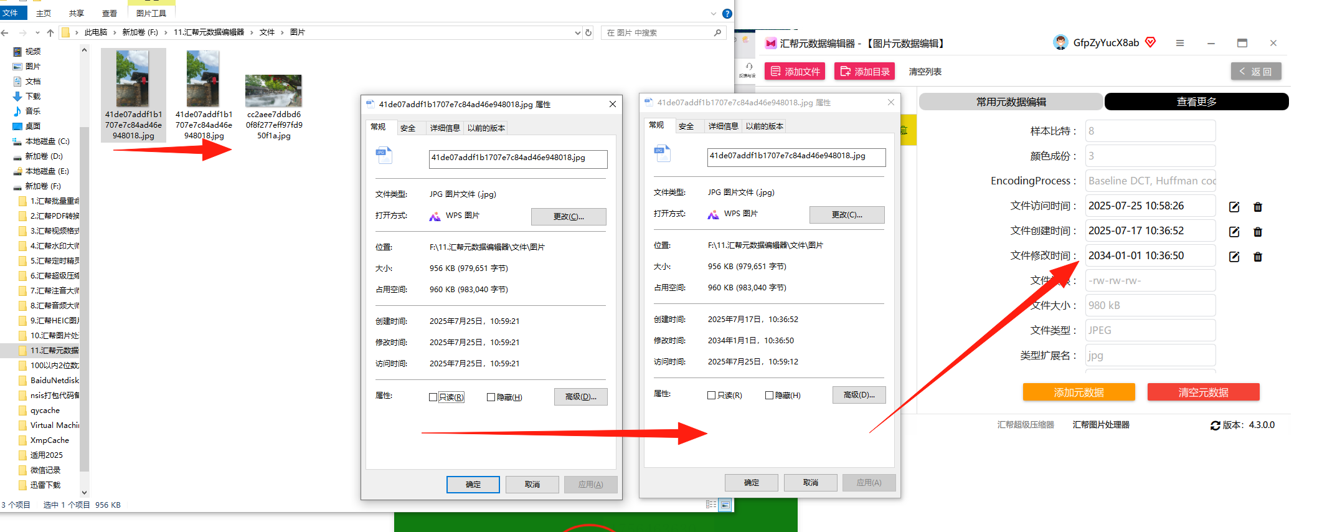
Task: Click the refresh icon in Explorer address bar
Action: [588, 32]
